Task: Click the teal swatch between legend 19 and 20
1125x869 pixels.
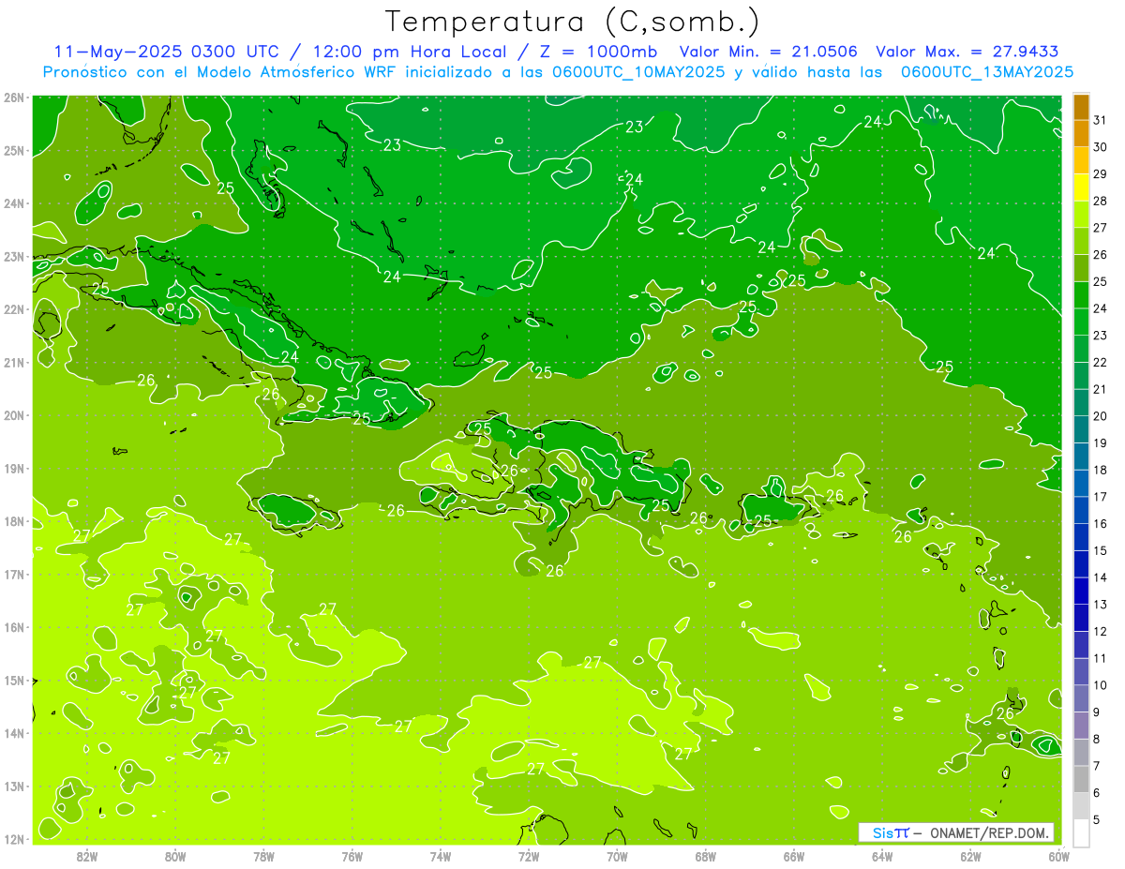Action: click(x=1081, y=429)
